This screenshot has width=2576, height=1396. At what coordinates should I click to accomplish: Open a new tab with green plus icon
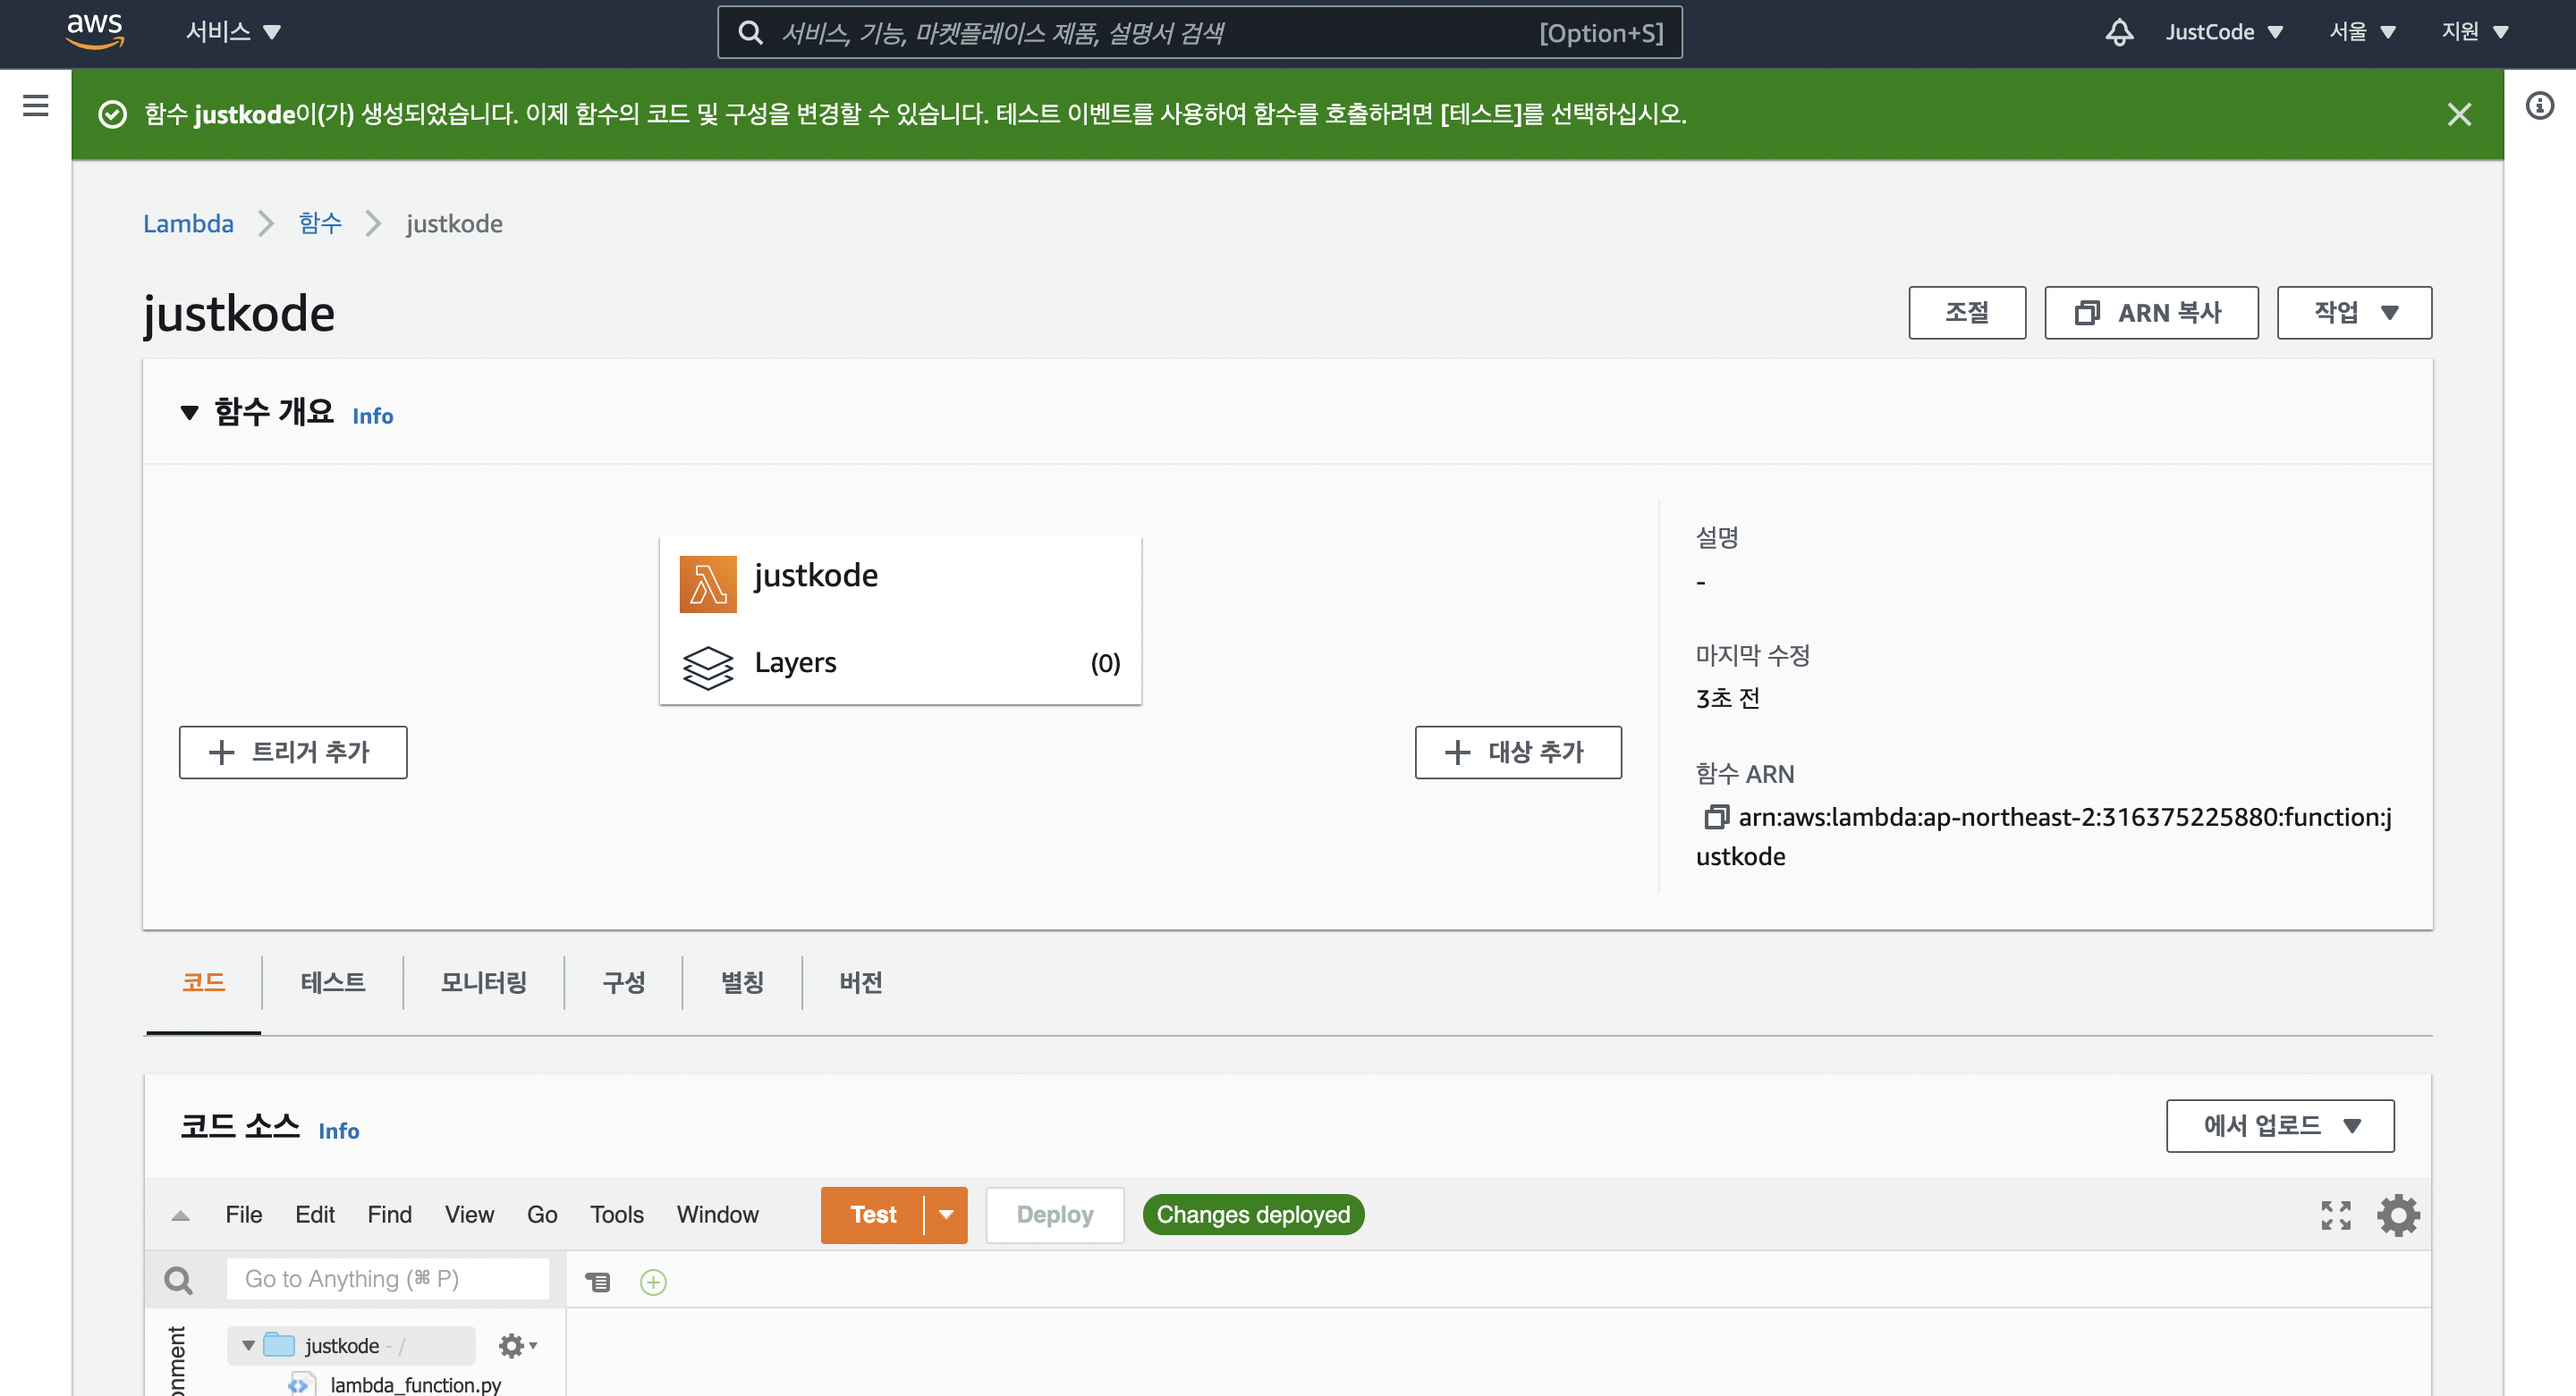coord(653,1282)
